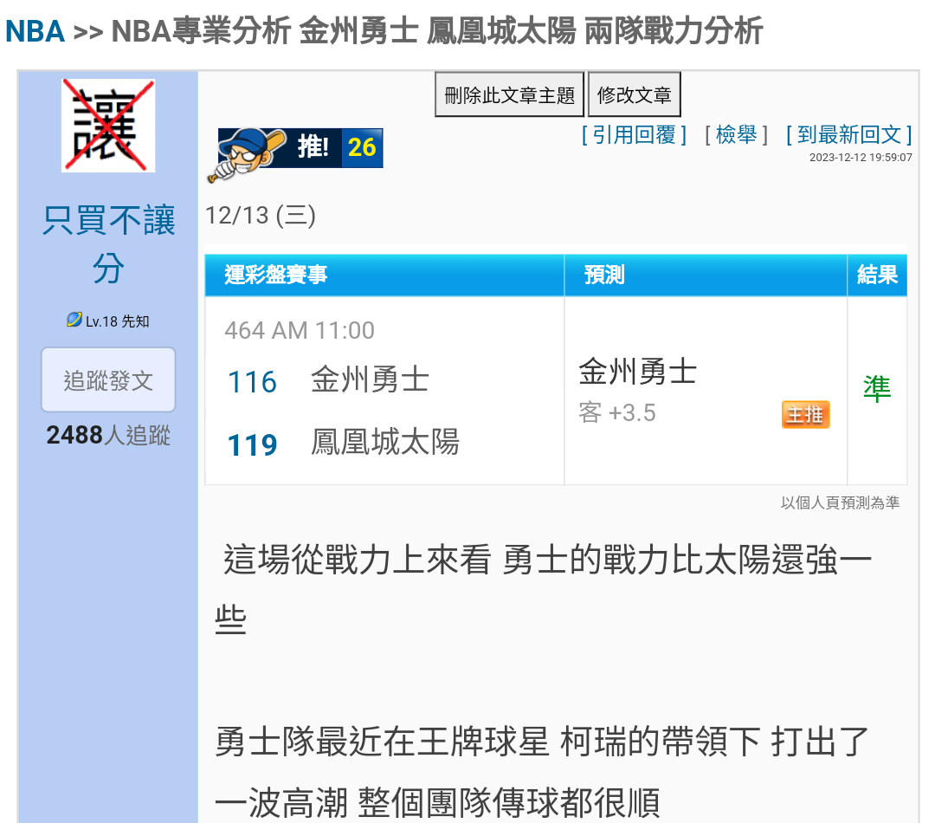Click the Lv.18 先知 level badge icon

tap(74, 320)
